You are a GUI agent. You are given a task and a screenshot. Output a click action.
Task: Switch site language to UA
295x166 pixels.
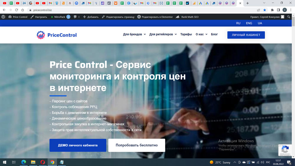(260, 23)
